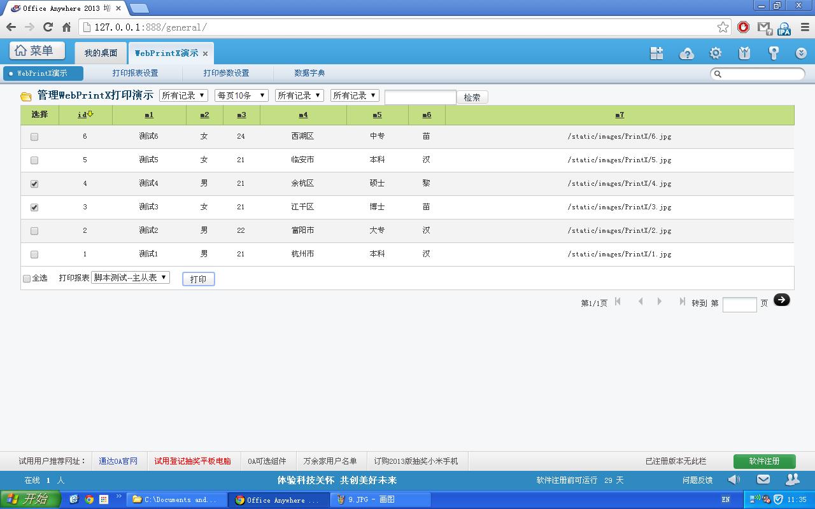The image size is (815, 509).
Task: Click the key logout icon
Action: click(774, 53)
